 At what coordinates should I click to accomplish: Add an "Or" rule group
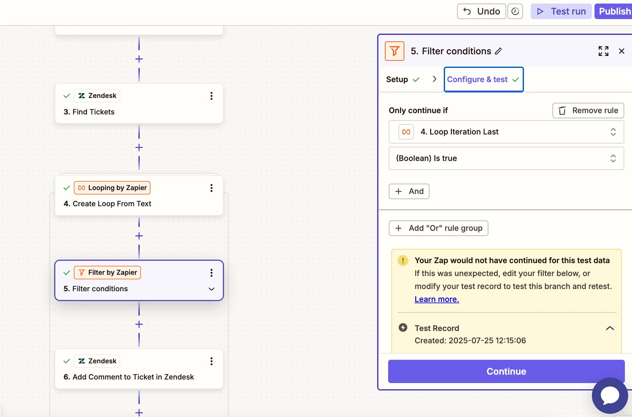[438, 228]
